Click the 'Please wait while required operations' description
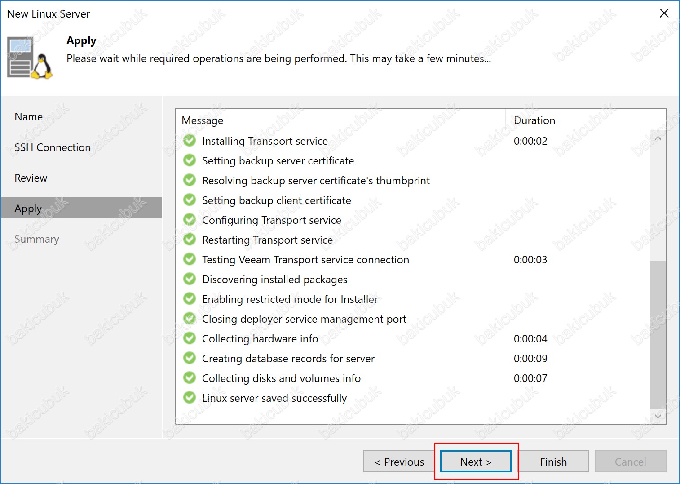This screenshot has height=484, width=680. [279, 58]
